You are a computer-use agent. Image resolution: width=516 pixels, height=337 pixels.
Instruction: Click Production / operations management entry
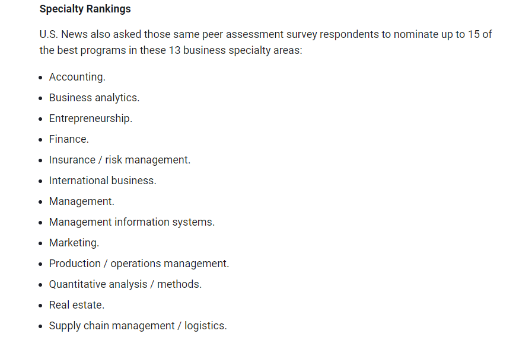[139, 264]
